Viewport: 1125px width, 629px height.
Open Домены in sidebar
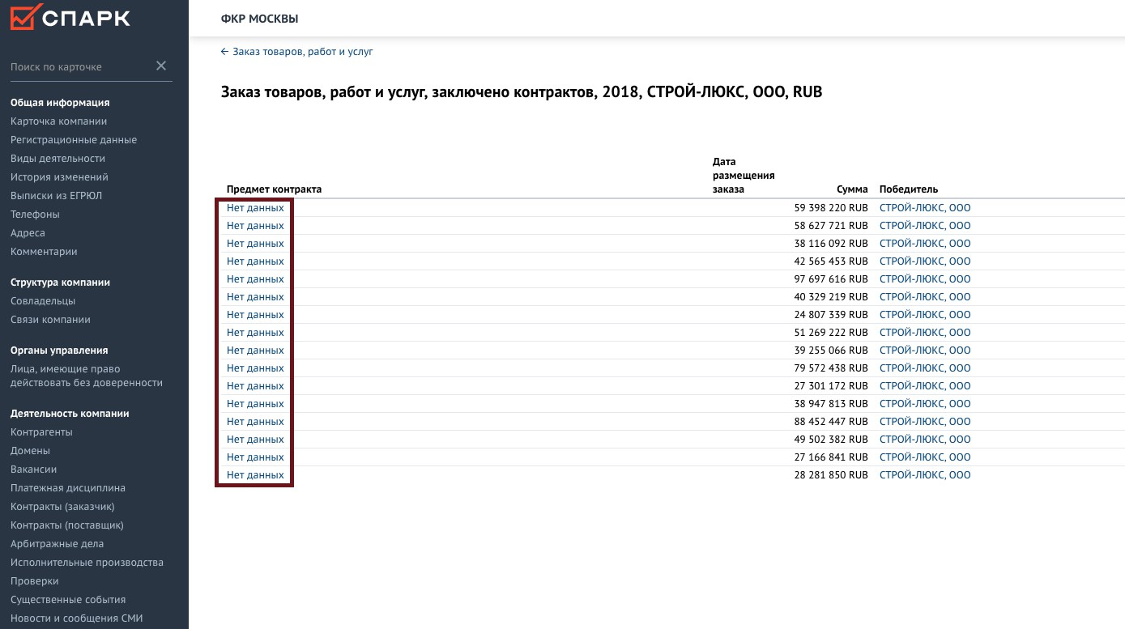30,451
